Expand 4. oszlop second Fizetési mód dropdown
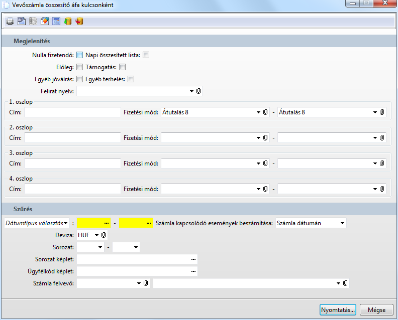Viewport: 398px width, 320px height. click(375, 189)
